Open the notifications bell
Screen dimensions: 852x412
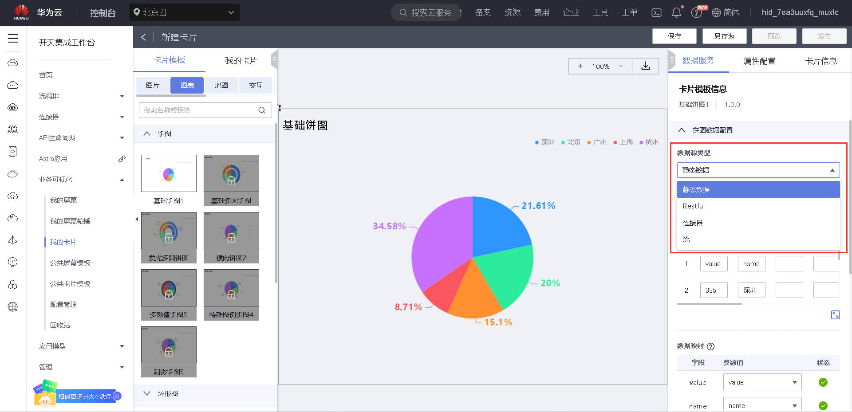pos(676,12)
